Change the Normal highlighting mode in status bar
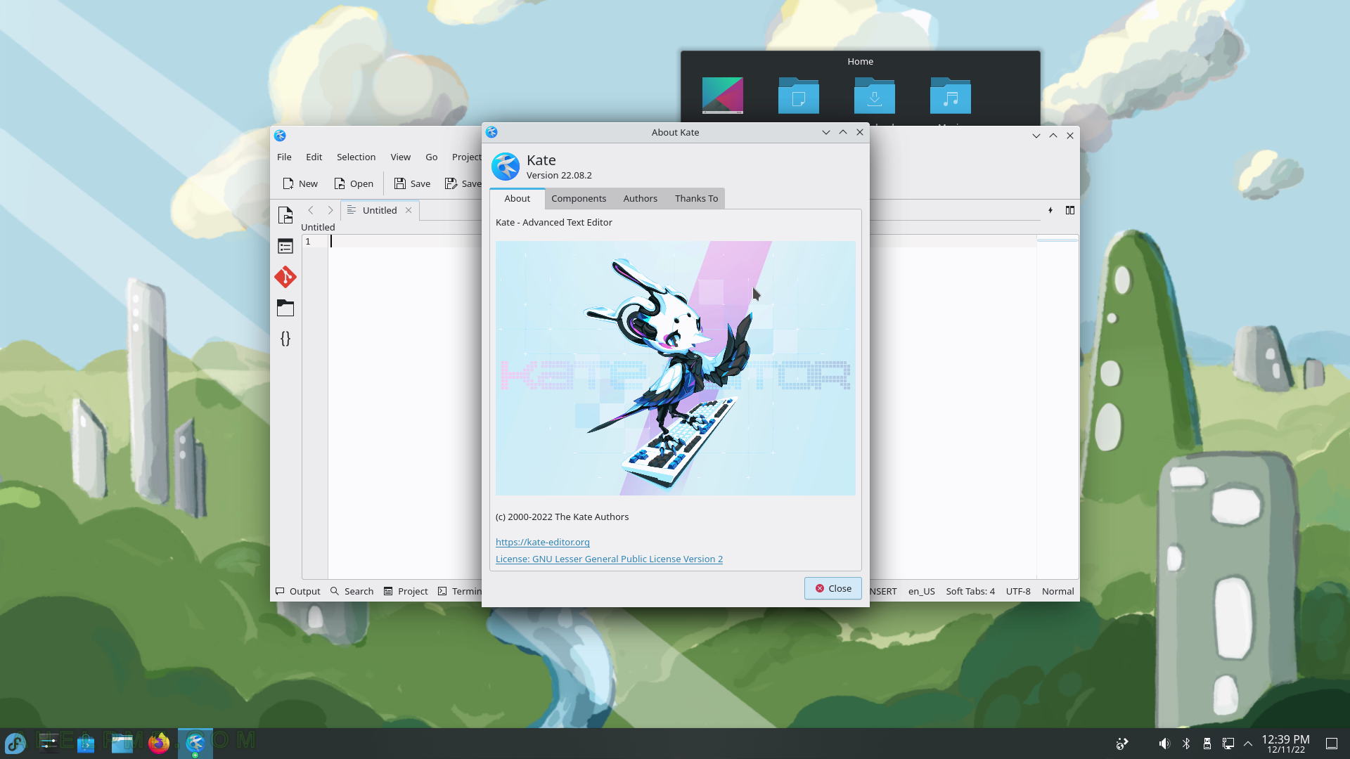Image resolution: width=1350 pixels, height=759 pixels. [x=1057, y=591]
